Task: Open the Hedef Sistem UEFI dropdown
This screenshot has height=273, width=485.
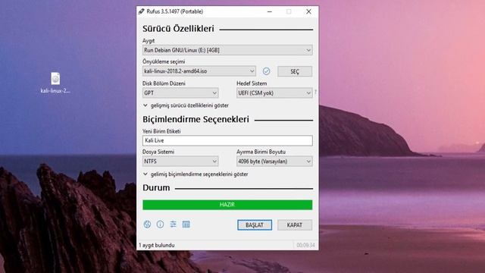Action: 274,93
